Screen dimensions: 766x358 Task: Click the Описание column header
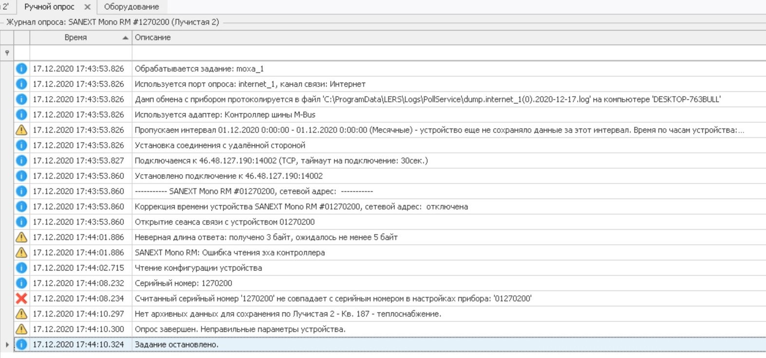pos(153,37)
